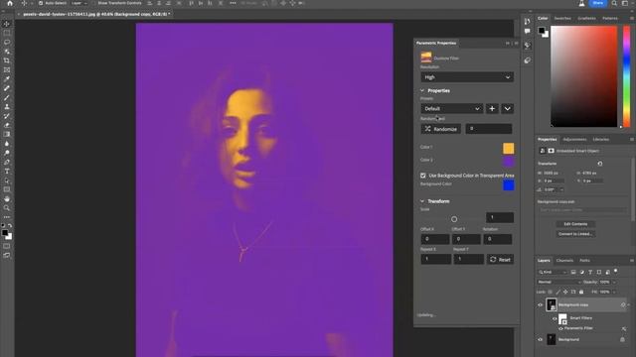This screenshot has height=357, width=636.
Task: Toggle the layer filter on/off switch
Action: point(616,271)
